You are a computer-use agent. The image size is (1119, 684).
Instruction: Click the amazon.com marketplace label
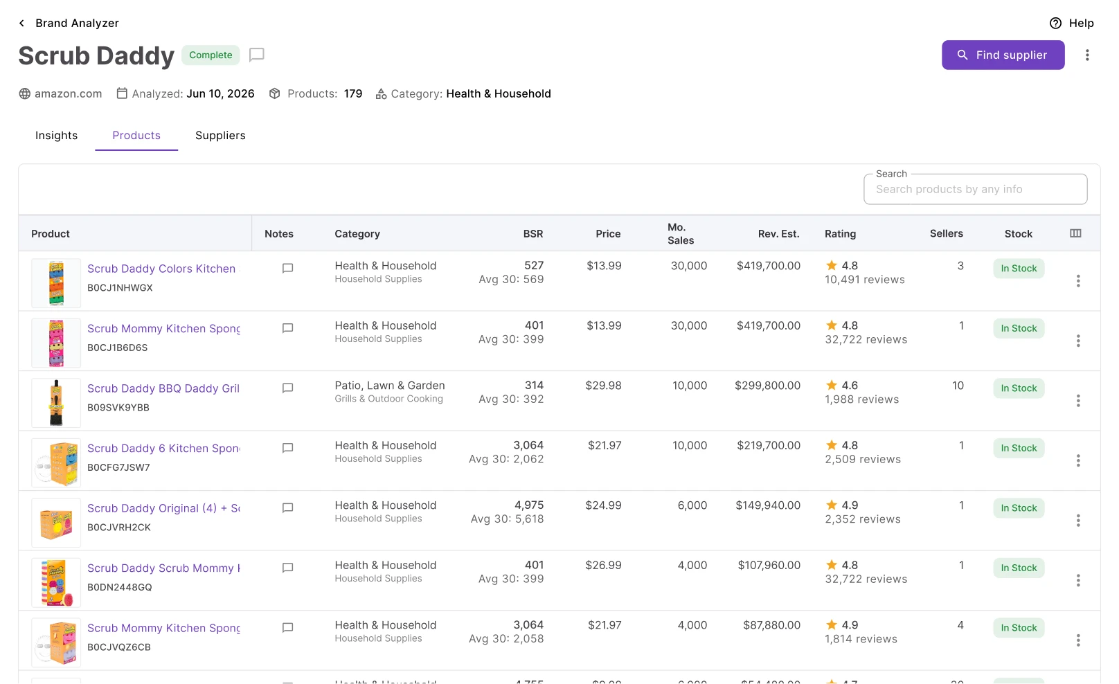coord(60,93)
